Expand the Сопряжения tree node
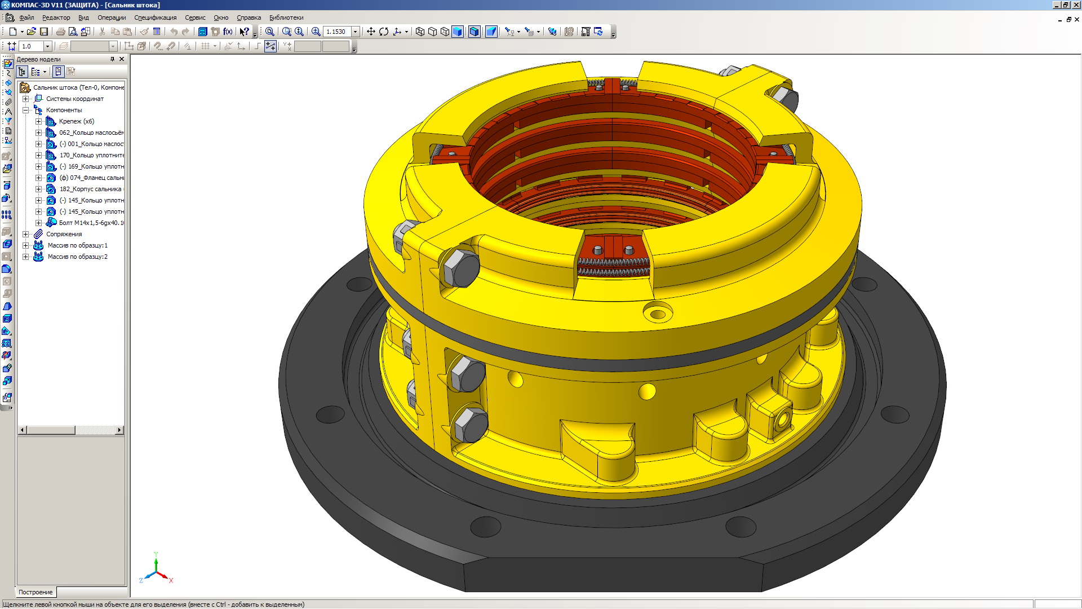Screen dimensions: 1082x609 point(25,234)
